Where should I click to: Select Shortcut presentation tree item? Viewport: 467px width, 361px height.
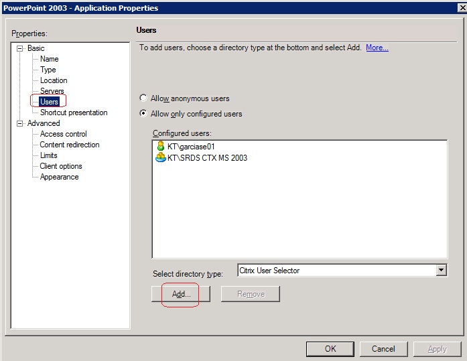pos(73,113)
